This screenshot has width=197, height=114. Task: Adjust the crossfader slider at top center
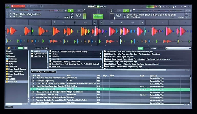click(98, 12)
